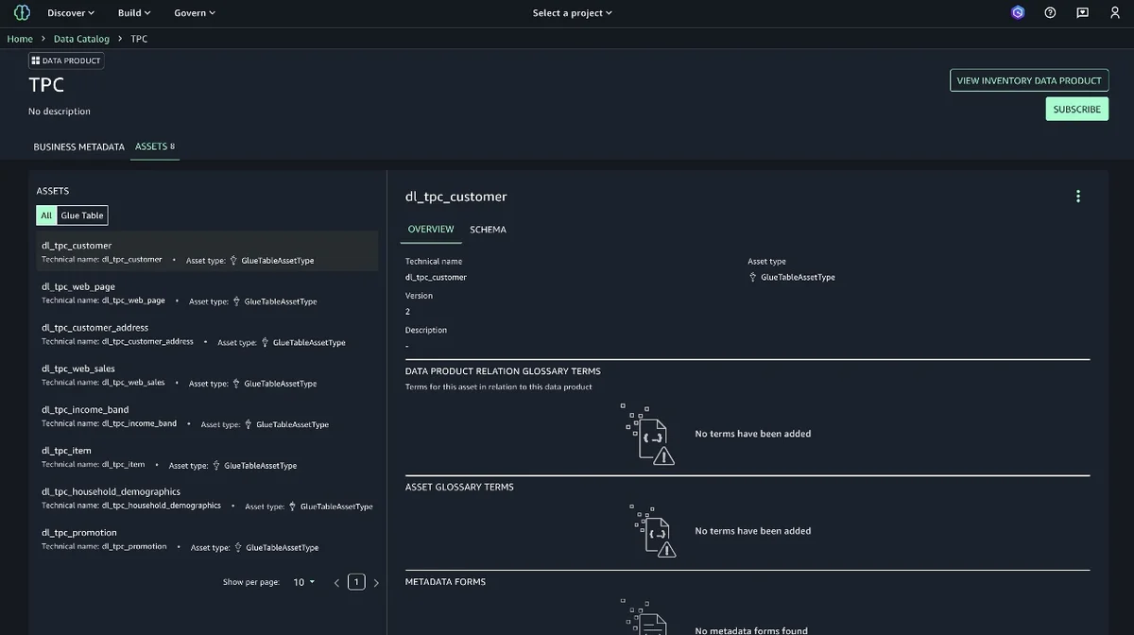Expand the Govern menu
Image resolution: width=1134 pixels, height=635 pixels.
point(195,13)
